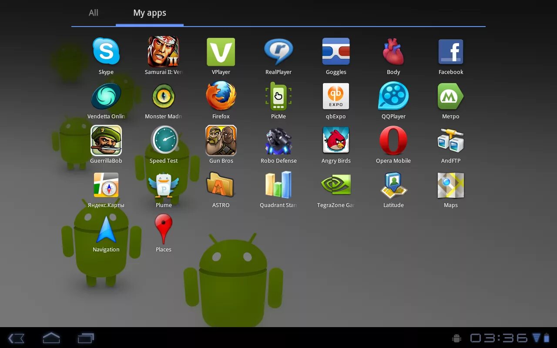Switch to the All apps tab
Viewport: 557px width, 348px height.
click(x=94, y=13)
